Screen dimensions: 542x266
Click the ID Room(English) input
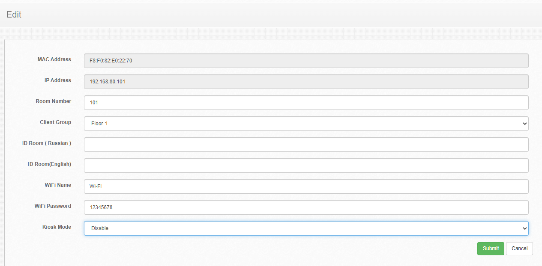[306, 166]
